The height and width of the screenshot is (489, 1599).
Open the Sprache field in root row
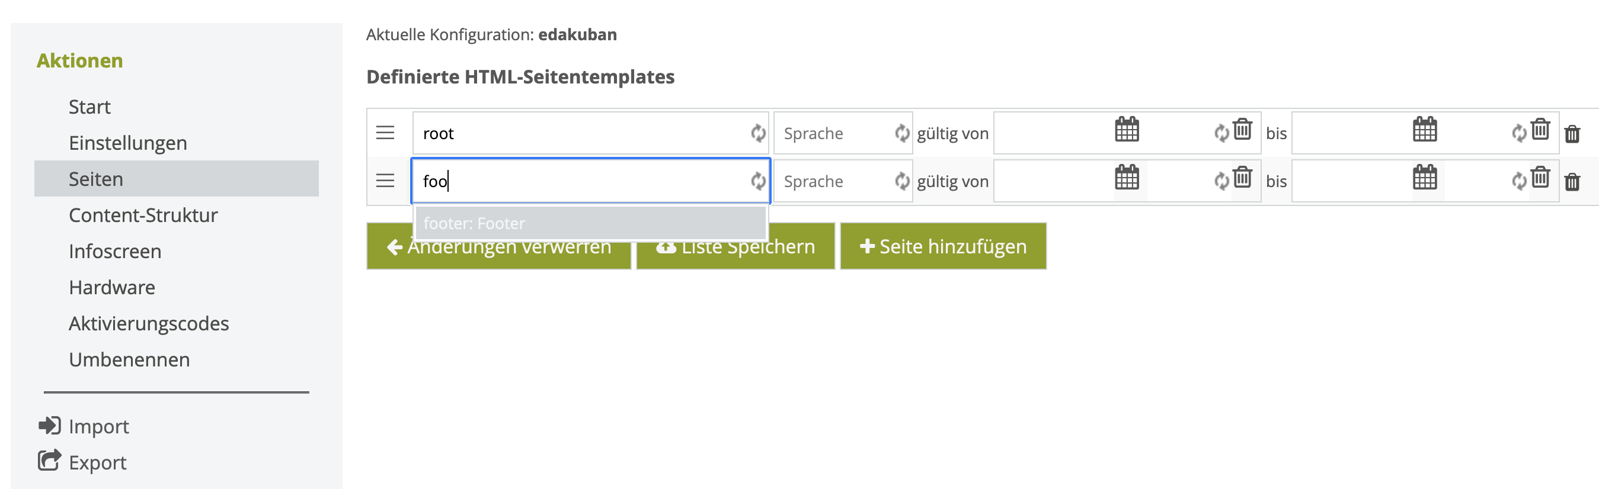834,133
